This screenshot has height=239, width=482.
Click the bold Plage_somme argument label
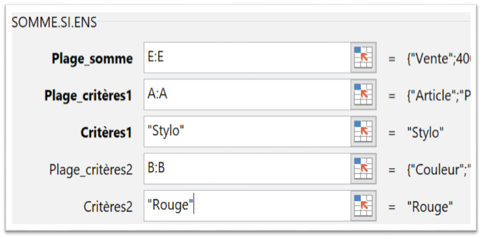coord(92,59)
